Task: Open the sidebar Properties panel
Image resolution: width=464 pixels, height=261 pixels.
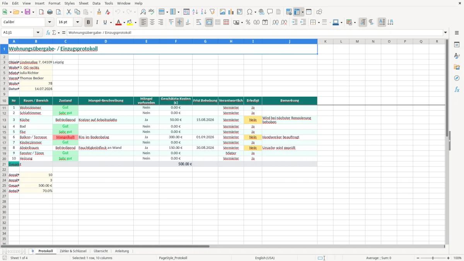Action: (457, 44)
